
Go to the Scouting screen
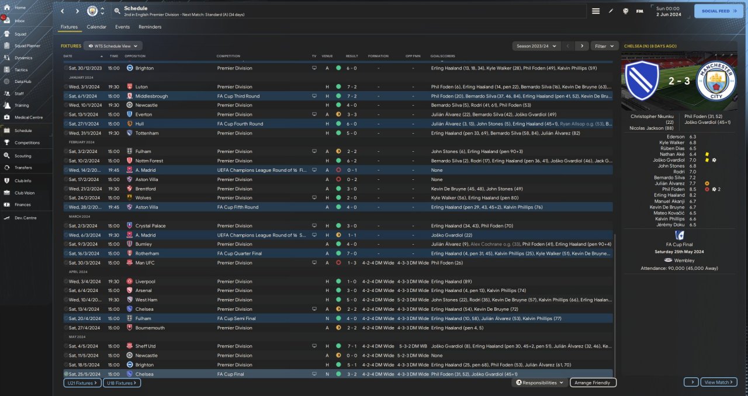pyautogui.click(x=23, y=156)
